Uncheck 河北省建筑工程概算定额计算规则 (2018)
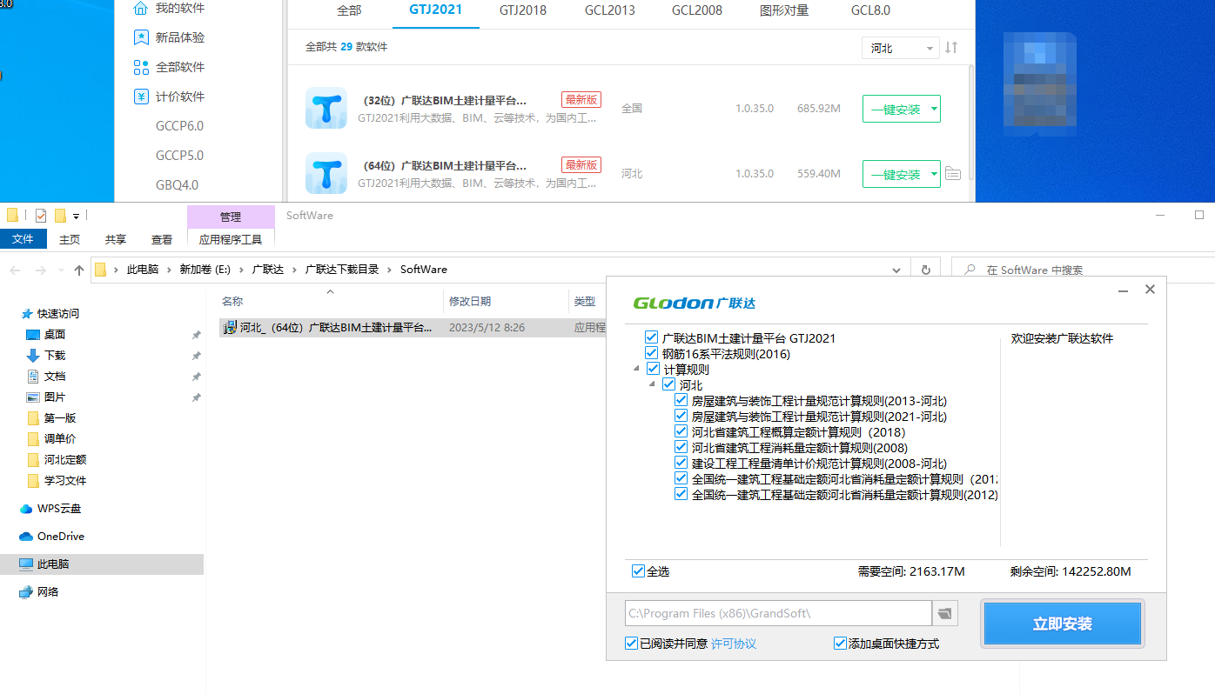 tap(681, 431)
